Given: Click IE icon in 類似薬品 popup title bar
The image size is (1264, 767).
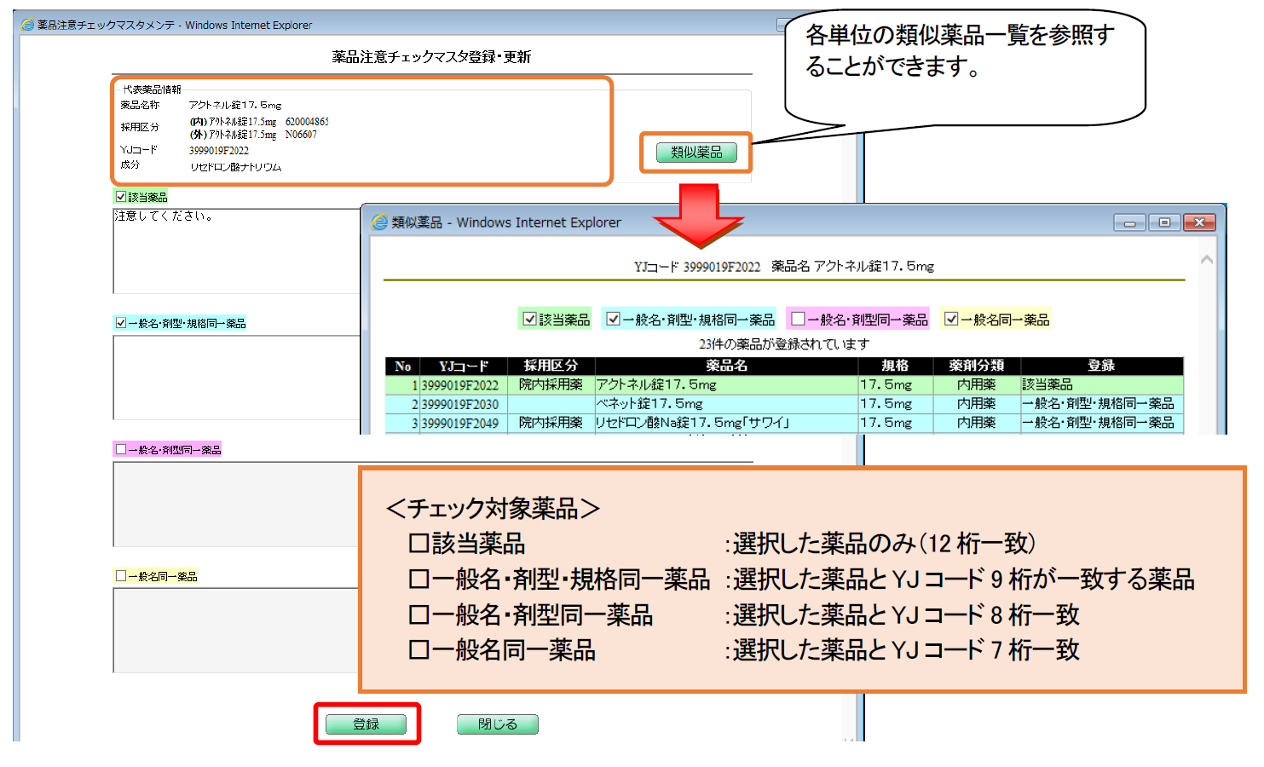Looking at the screenshot, I should tap(379, 222).
